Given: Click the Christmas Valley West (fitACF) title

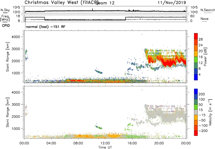Looking at the screenshot, I should [x=62, y=3].
